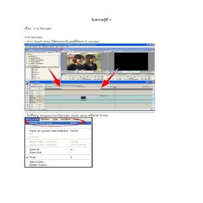Image resolution: width=203 pixels, height=203 pixels.
Task: Expand the Video 3 track header triangle
Action: [36, 91]
